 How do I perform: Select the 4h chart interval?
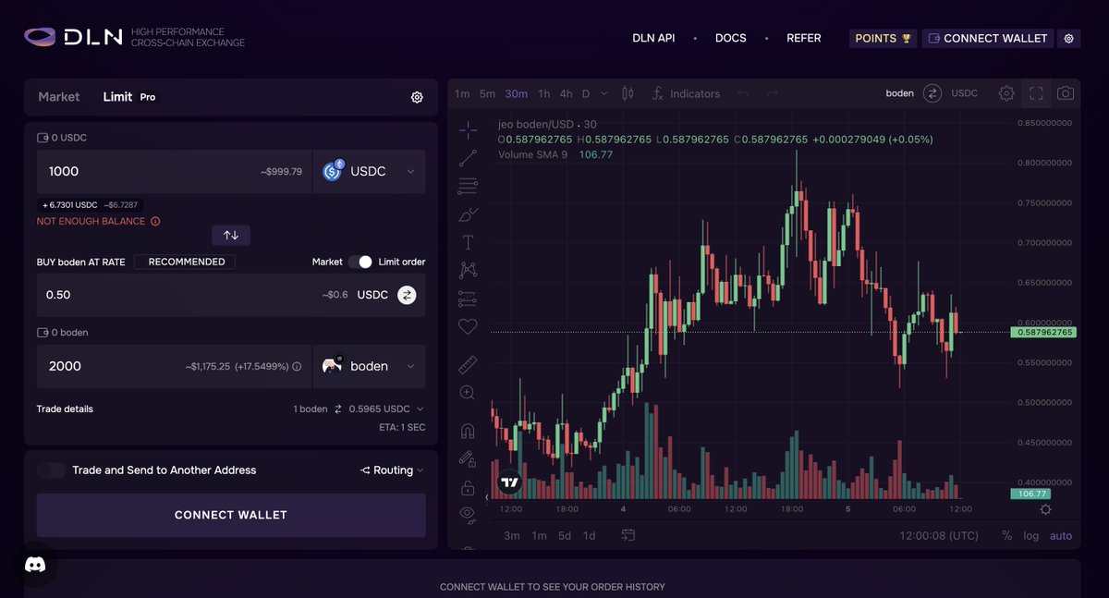[566, 93]
